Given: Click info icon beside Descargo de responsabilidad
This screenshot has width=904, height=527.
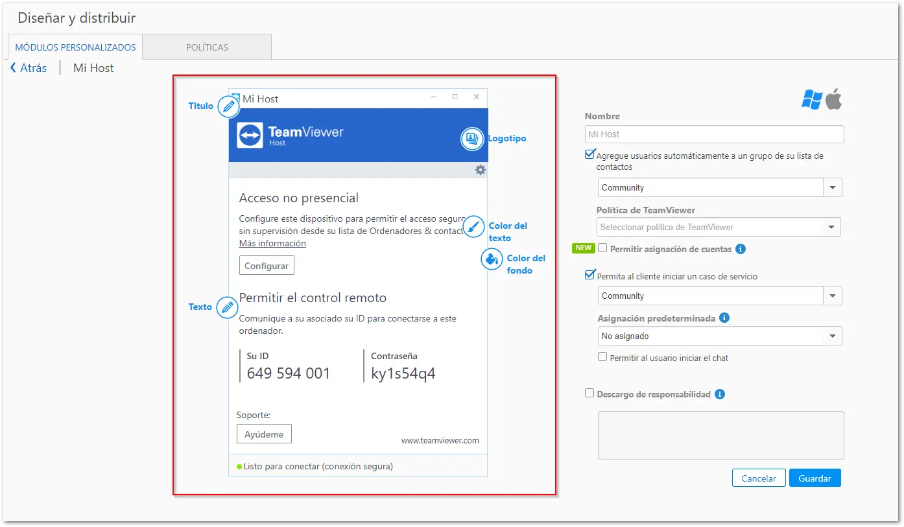Looking at the screenshot, I should click(x=720, y=394).
